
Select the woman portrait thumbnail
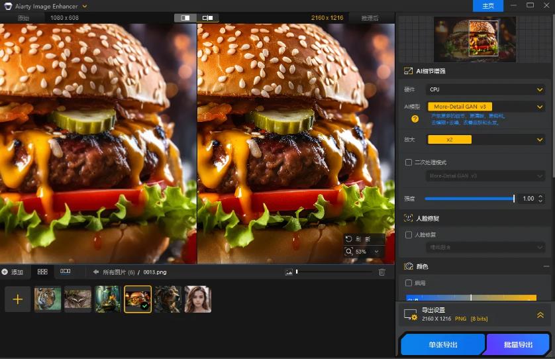[x=198, y=299]
